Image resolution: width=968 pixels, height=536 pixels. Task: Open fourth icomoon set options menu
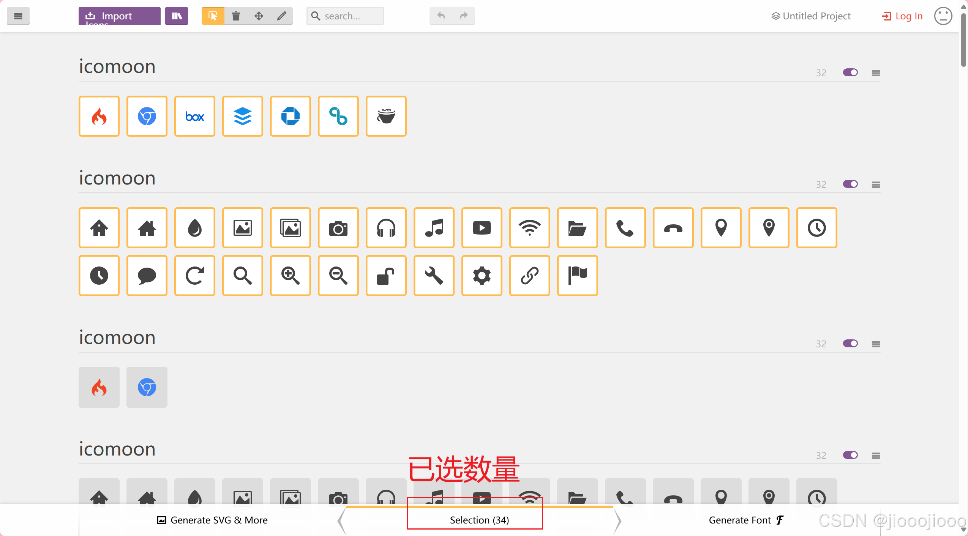(876, 456)
